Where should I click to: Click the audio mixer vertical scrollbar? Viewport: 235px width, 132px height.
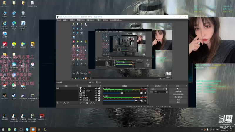(148, 96)
